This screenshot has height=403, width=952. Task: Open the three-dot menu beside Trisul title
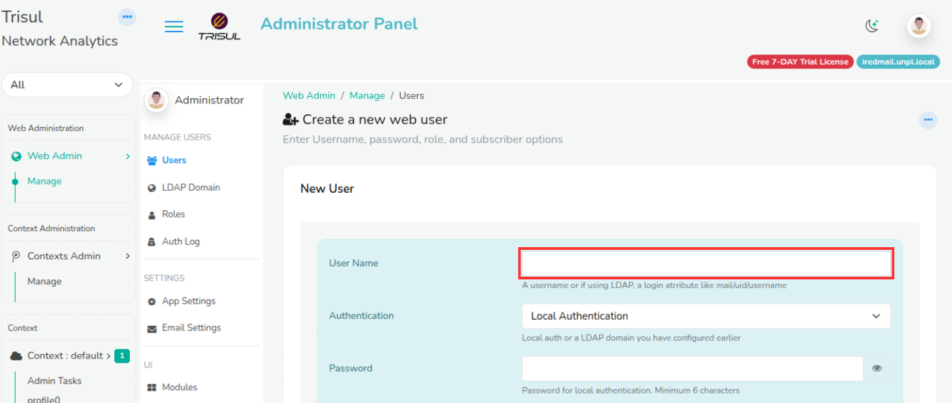tap(126, 17)
